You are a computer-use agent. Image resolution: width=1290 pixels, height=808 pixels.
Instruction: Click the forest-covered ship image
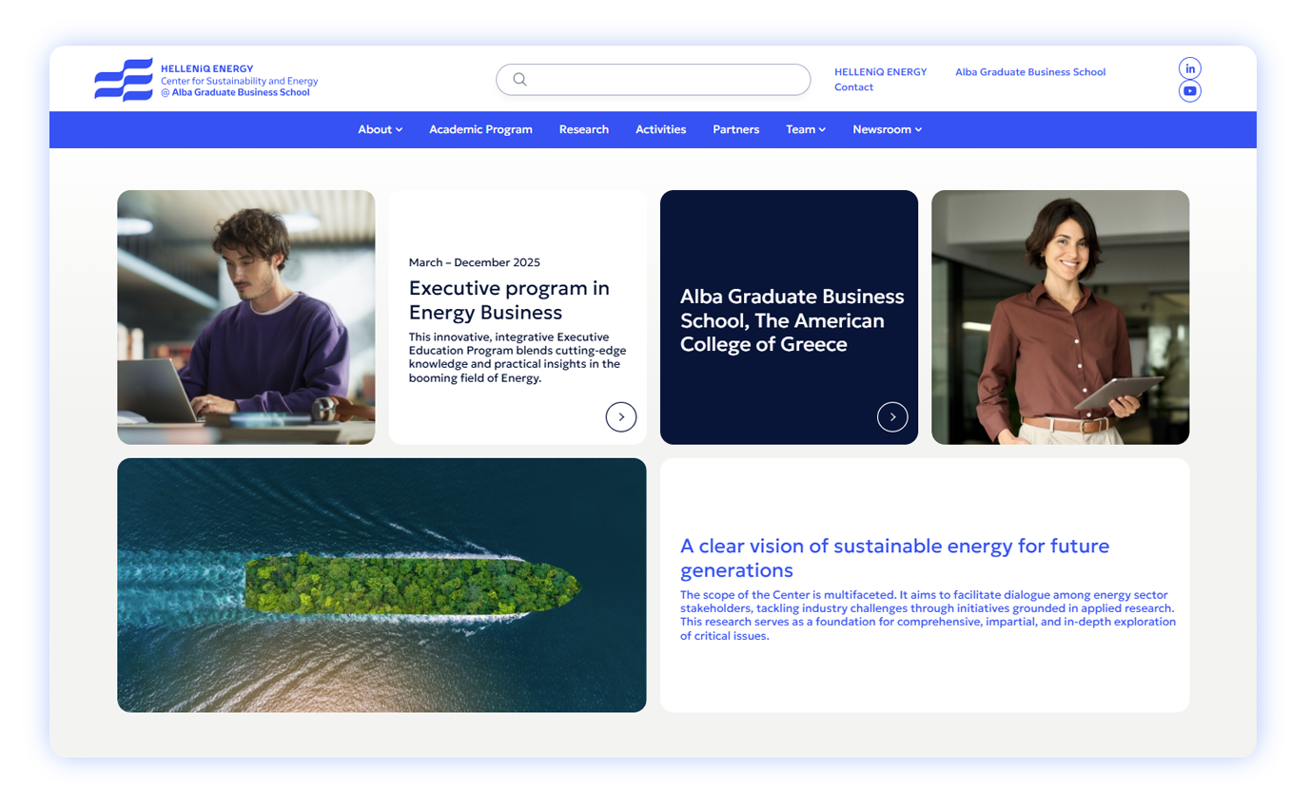coord(381,586)
